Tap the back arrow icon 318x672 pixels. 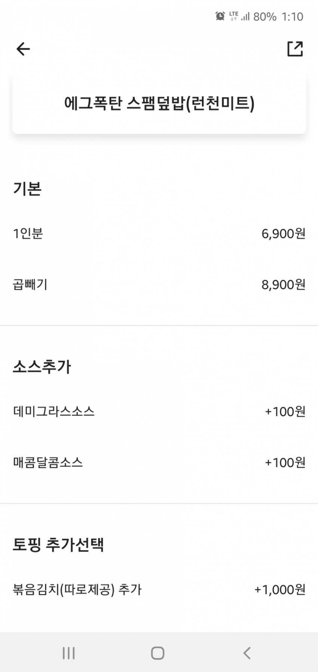(23, 49)
